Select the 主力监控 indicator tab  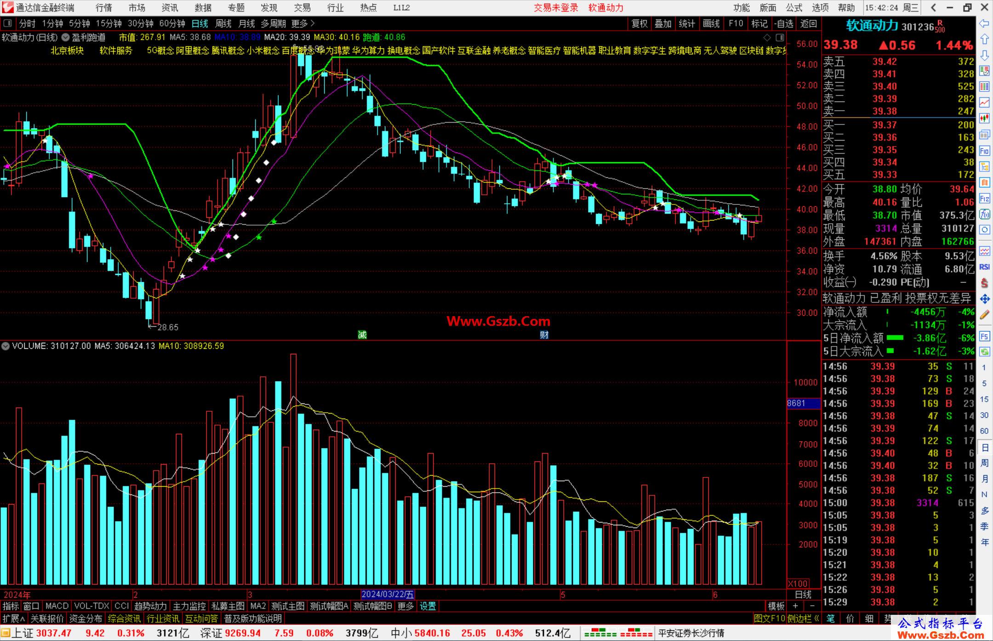(189, 606)
